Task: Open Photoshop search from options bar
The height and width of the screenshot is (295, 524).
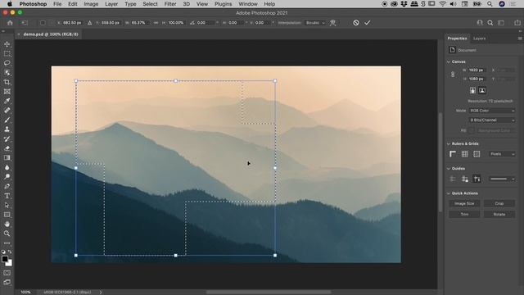Action: [x=490, y=23]
